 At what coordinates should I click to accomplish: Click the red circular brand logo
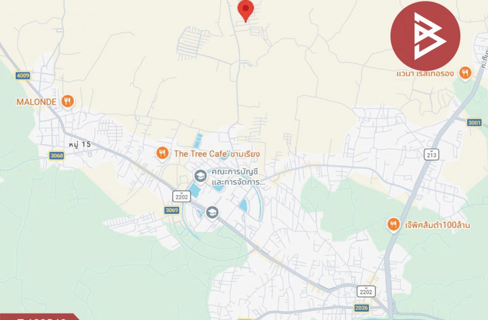coord(425,36)
